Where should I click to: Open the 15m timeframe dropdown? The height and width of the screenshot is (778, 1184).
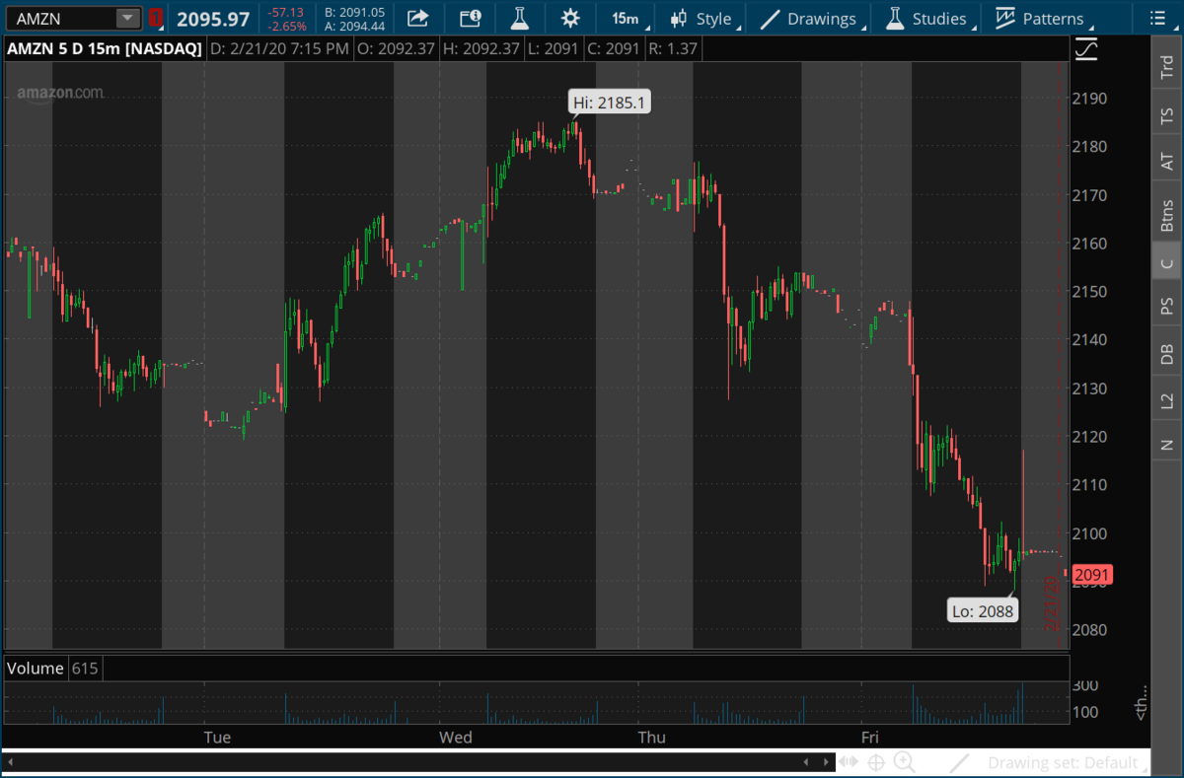click(x=629, y=18)
